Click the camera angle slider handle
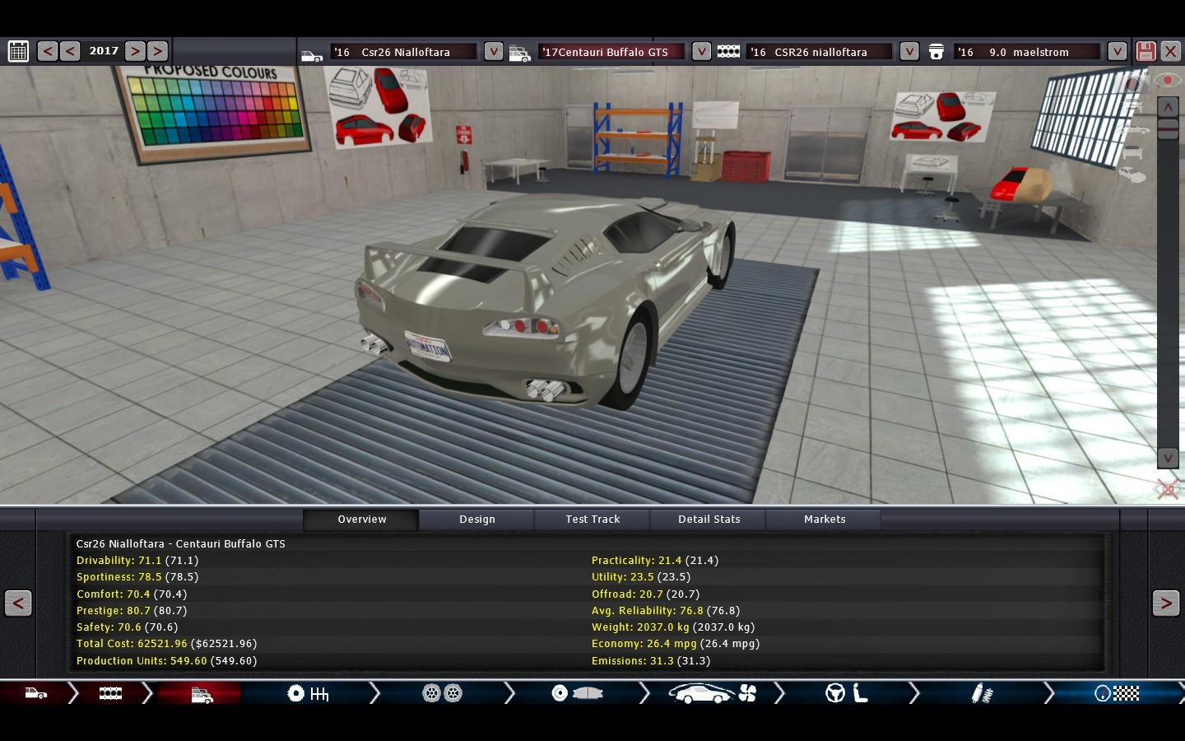This screenshot has height=741, width=1185. pos(1168,128)
